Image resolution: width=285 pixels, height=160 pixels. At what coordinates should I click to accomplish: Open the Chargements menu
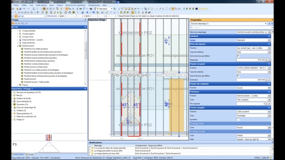[x=94, y=5]
